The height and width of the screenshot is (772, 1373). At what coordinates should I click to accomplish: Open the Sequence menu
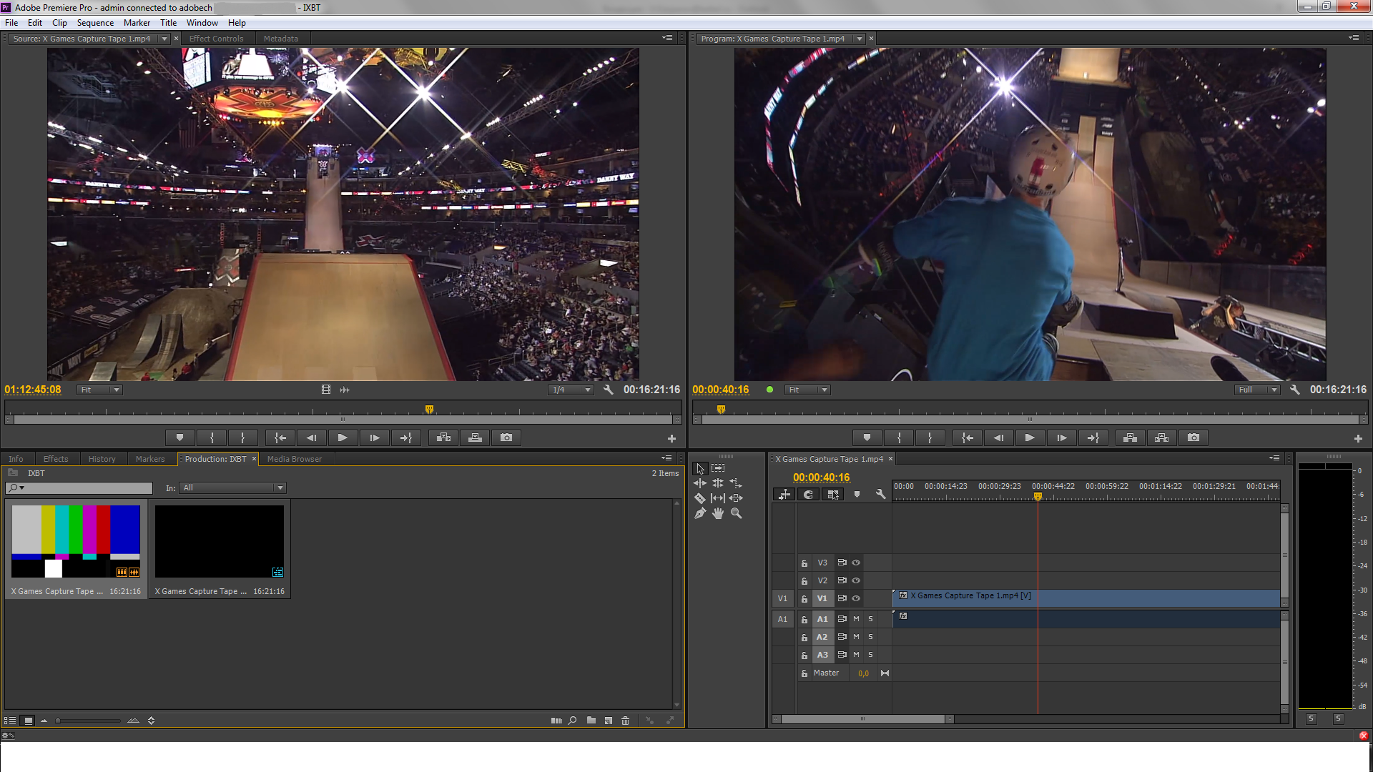tap(95, 23)
